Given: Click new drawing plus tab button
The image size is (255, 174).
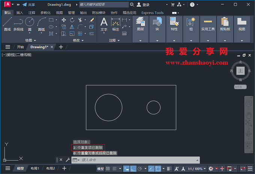Looking at the screenshot, I should tap(61, 47).
